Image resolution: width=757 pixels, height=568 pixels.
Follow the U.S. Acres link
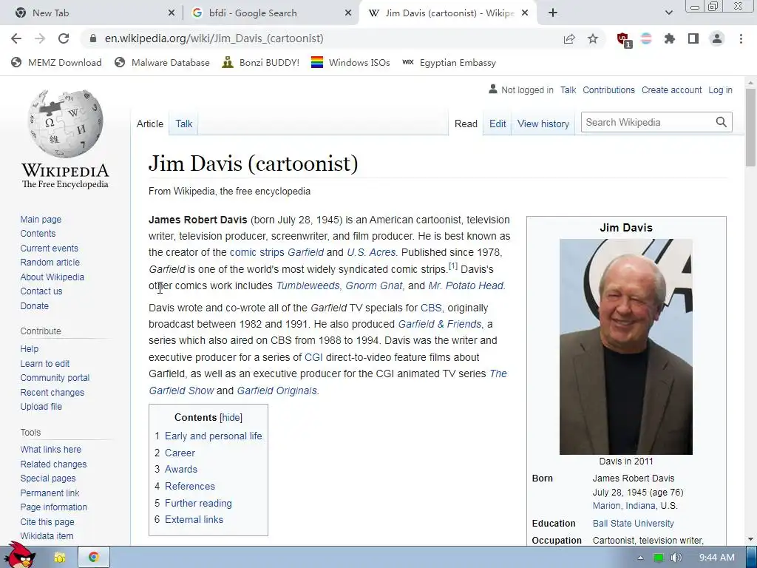(371, 252)
